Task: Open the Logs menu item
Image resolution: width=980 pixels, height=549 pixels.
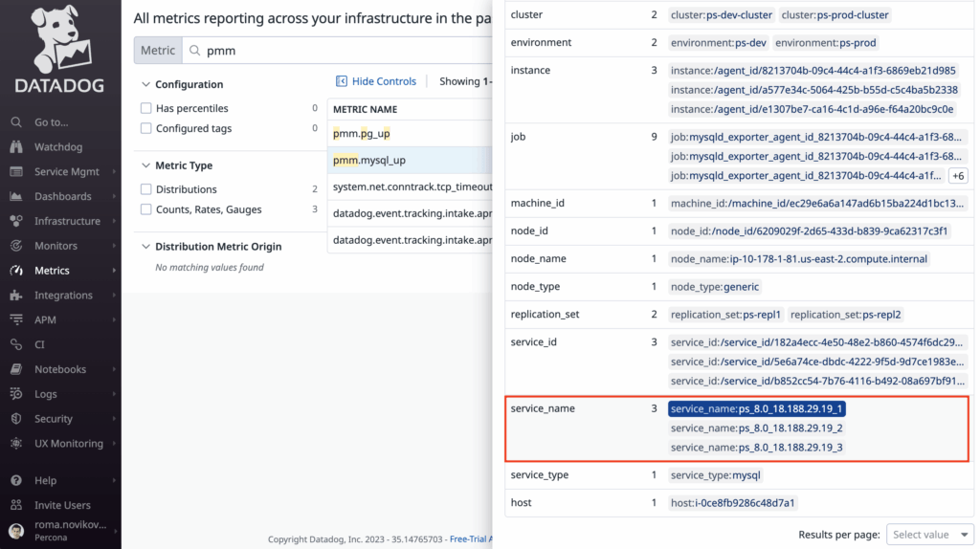Action: [x=46, y=394]
